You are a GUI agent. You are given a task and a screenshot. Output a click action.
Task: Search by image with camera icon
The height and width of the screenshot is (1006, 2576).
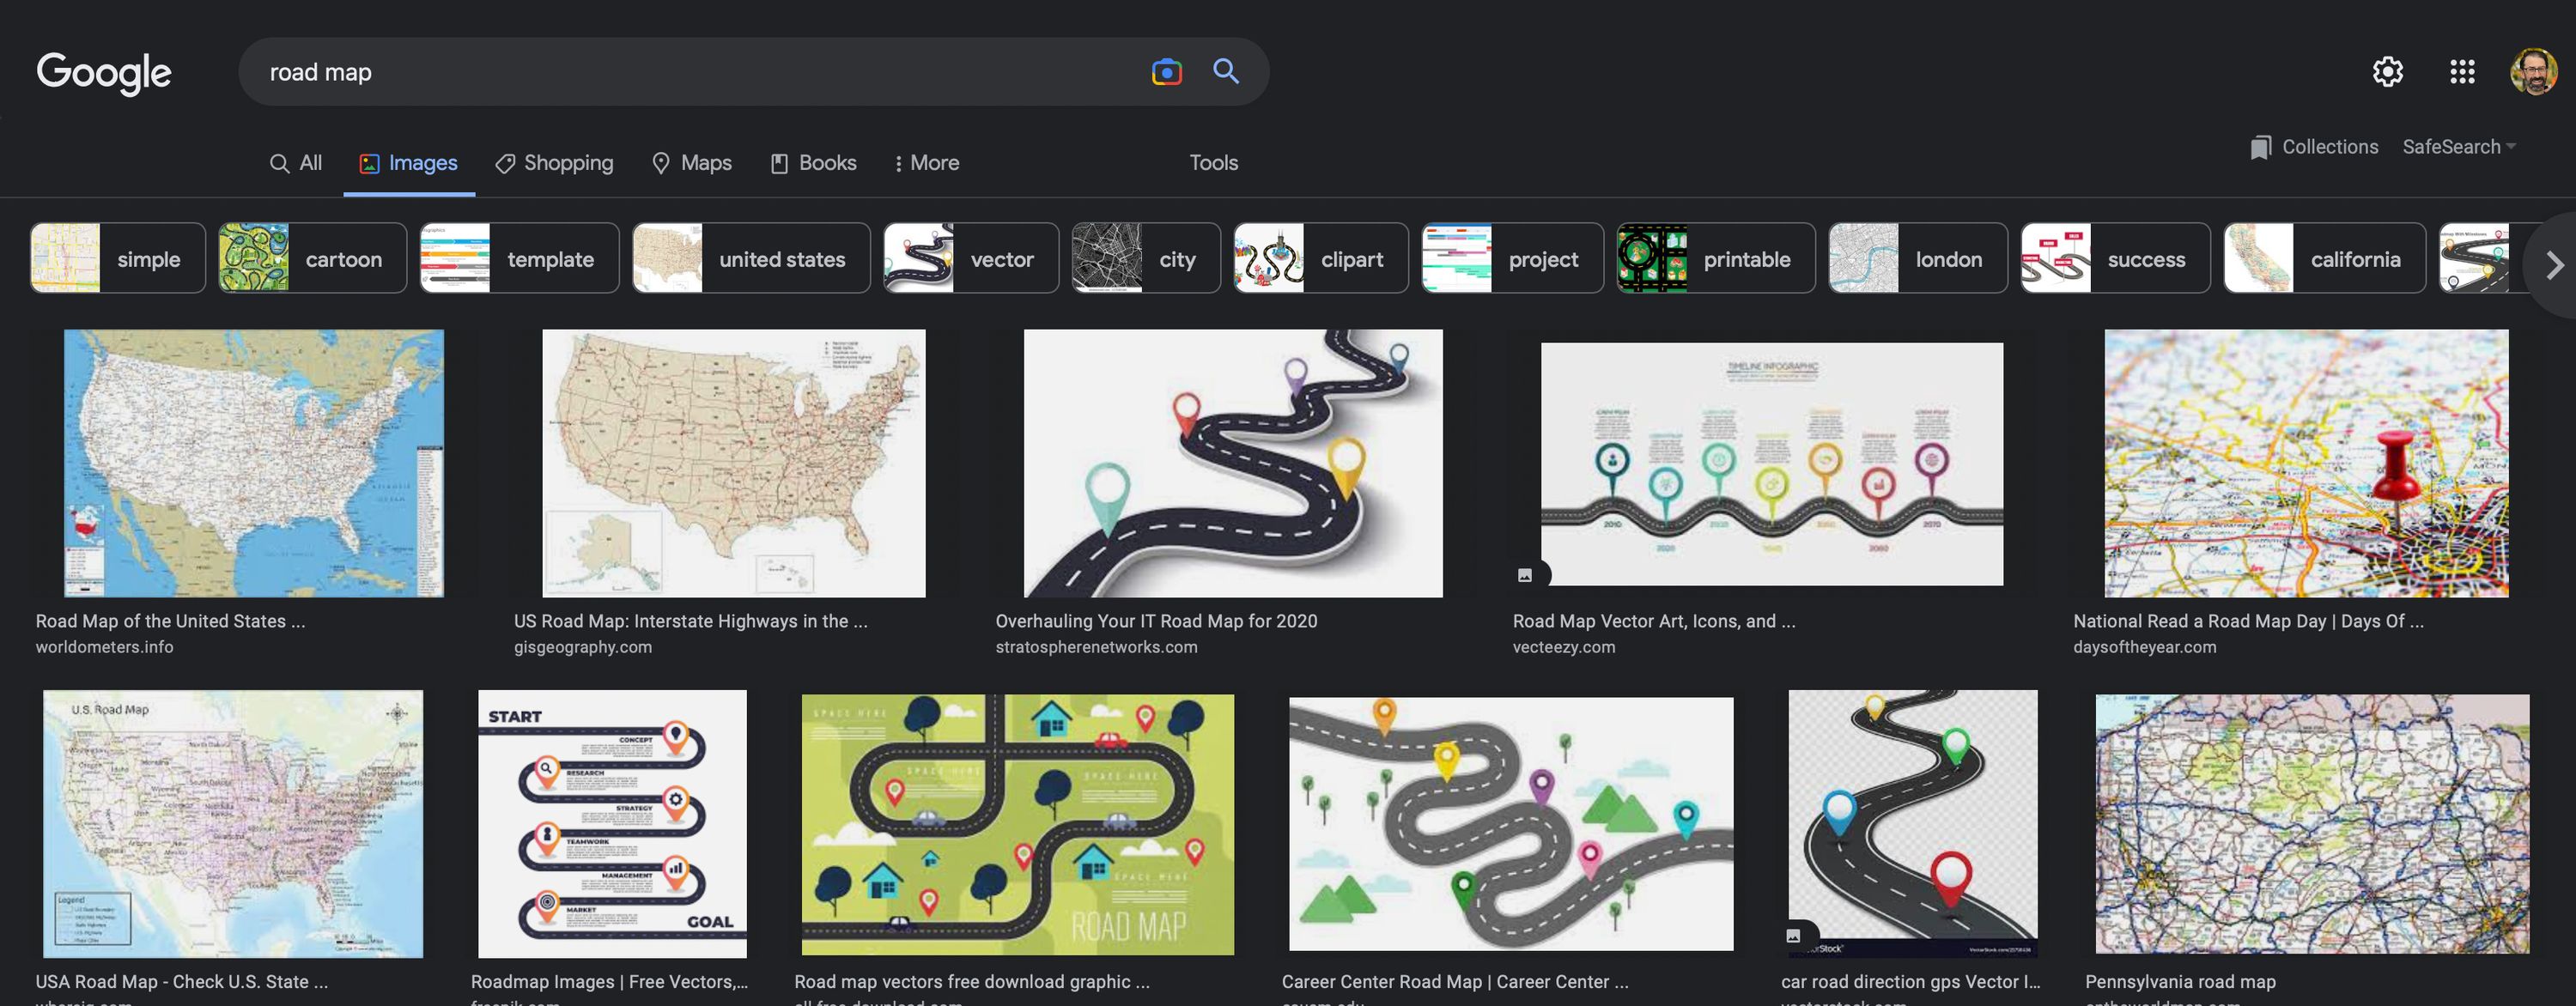coord(1166,72)
